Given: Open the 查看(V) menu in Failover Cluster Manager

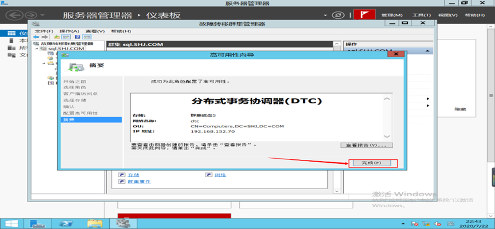Looking at the screenshot, I should click(x=94, y=31).
